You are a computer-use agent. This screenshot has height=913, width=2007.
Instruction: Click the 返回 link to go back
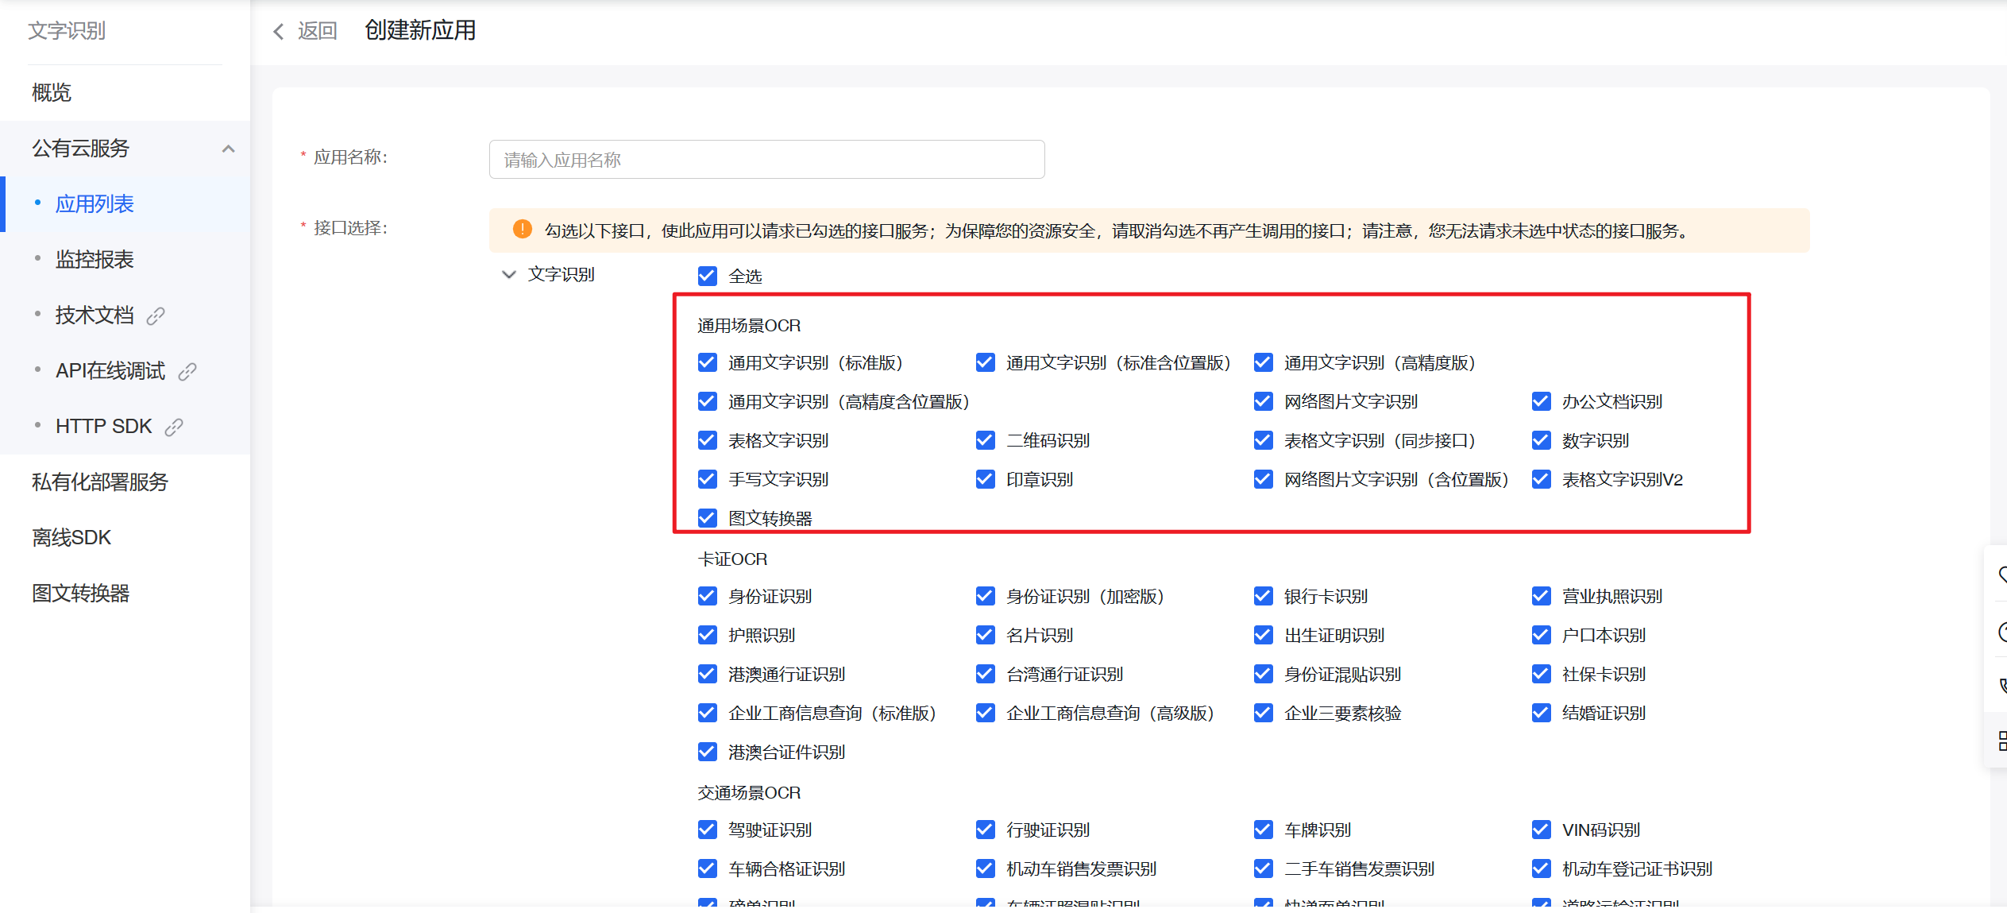coord(317,30)
